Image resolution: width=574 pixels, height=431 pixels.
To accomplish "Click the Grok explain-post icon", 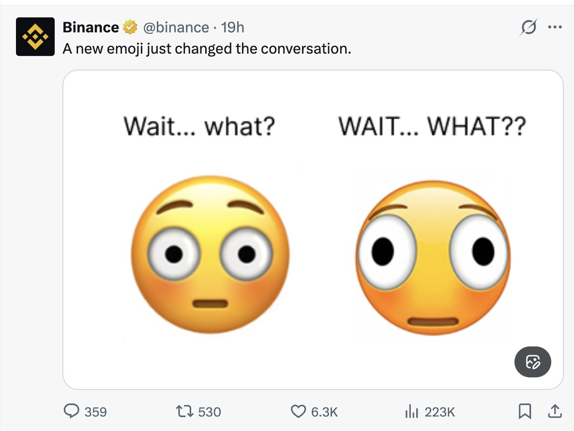I will click(529, 28).
